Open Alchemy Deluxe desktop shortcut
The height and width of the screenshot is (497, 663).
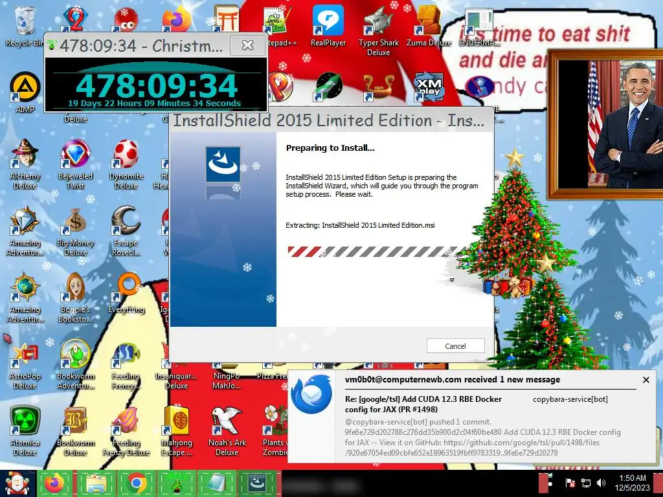[x=25, y=164]
